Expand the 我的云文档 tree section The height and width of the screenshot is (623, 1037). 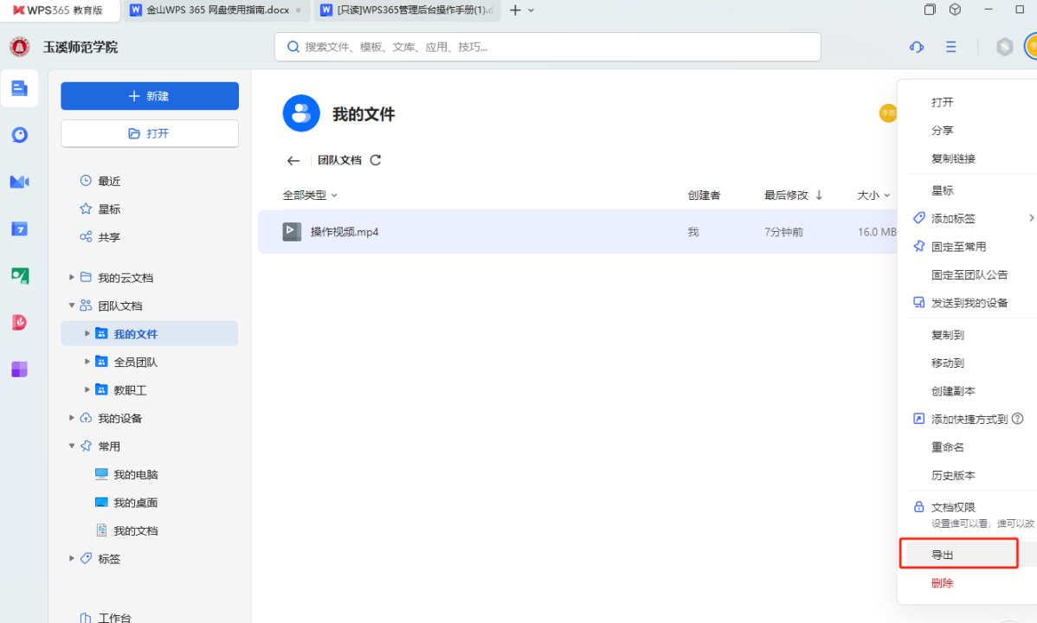[72, 277]
